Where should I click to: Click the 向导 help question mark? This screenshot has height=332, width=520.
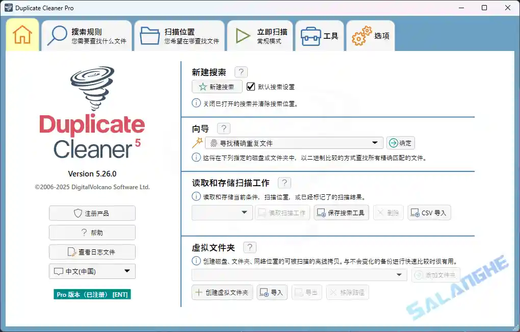223,128
